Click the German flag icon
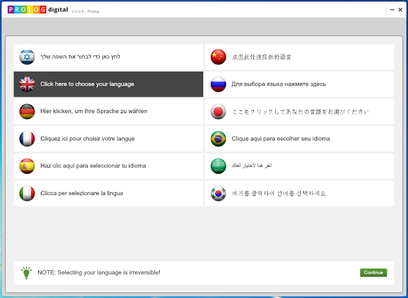The image size is (408, 298). point(27,112)
